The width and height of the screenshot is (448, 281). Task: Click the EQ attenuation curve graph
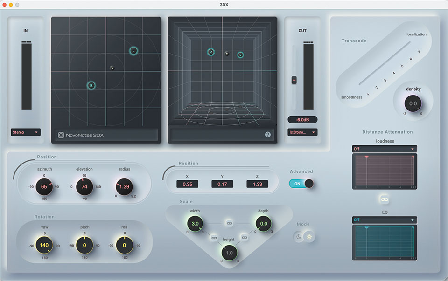tap(385, 242)
